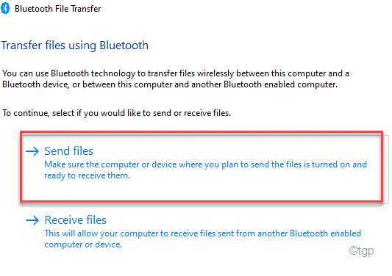Click the 'To continue, select' instruction text
Image resolution: width=392 pixels, height=276 pixels.
click(x=116, y=113)
